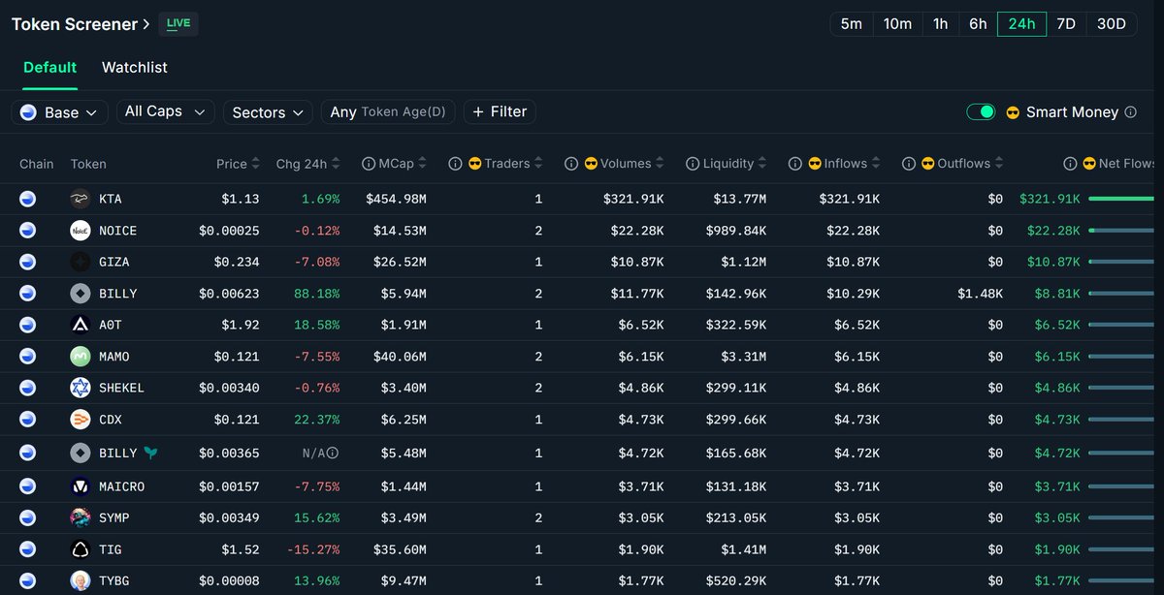Click the + Filter button
This screenshot has width=1164, height=595.
pyautogui.click(x=499, y=112)
